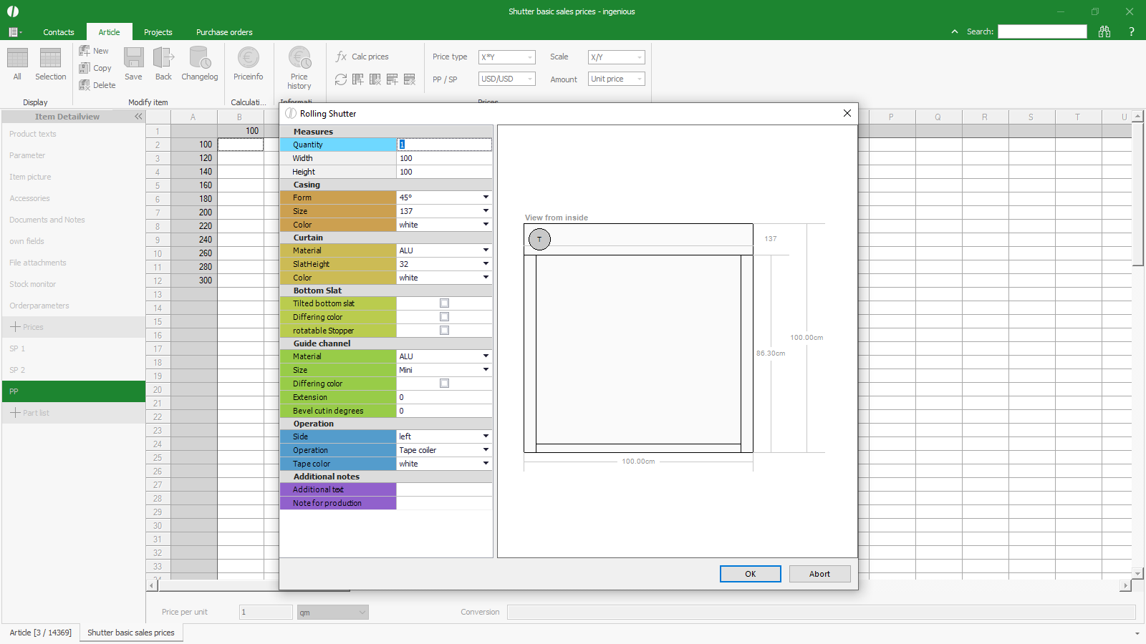Screen dimensions: 1146x644
Task: Open the Price history icon
Action: pos(299,58)
